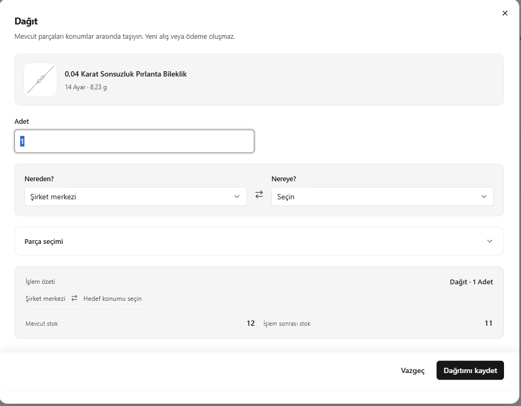
Task: Click Hedef konumu seçin summary text
Action: 112,299
